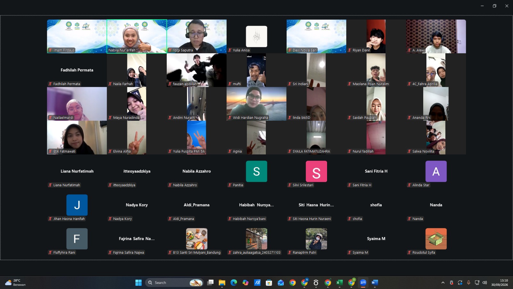Image resolution: width=513 pixels, height=289 pixels.
Task: Click the taskbar Search box
Action: 174,283
